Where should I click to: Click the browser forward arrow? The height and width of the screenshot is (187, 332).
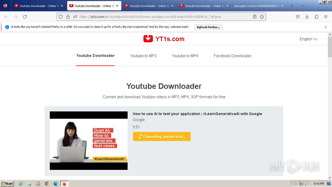[x=16, y=17]
